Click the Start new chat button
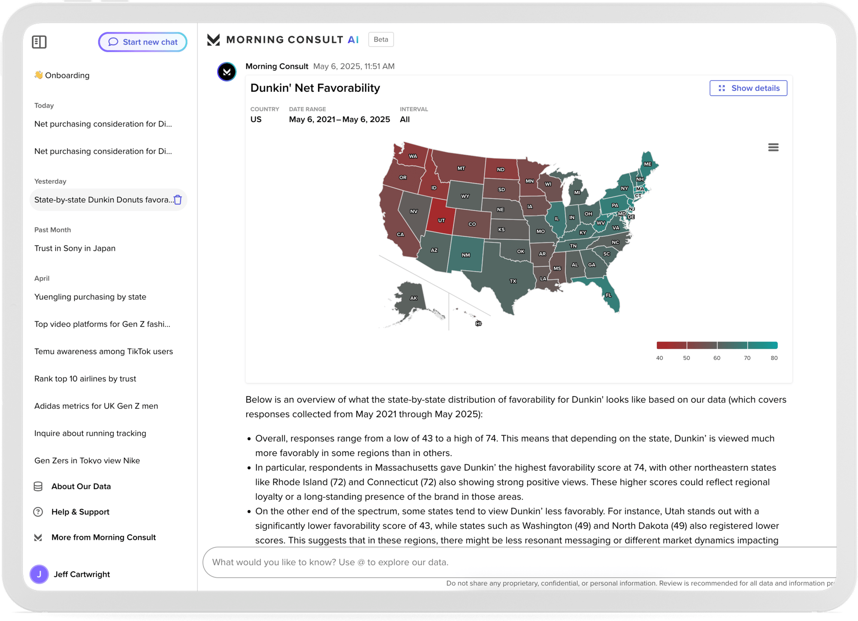 pyautogui.click(x=142, y=42)
